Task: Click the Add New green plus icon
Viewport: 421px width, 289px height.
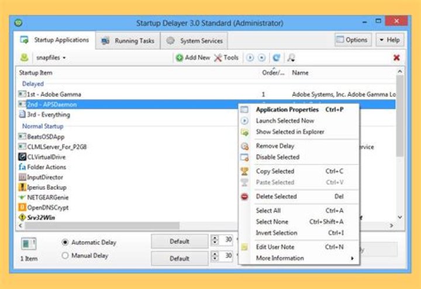Action: point(179,57)
